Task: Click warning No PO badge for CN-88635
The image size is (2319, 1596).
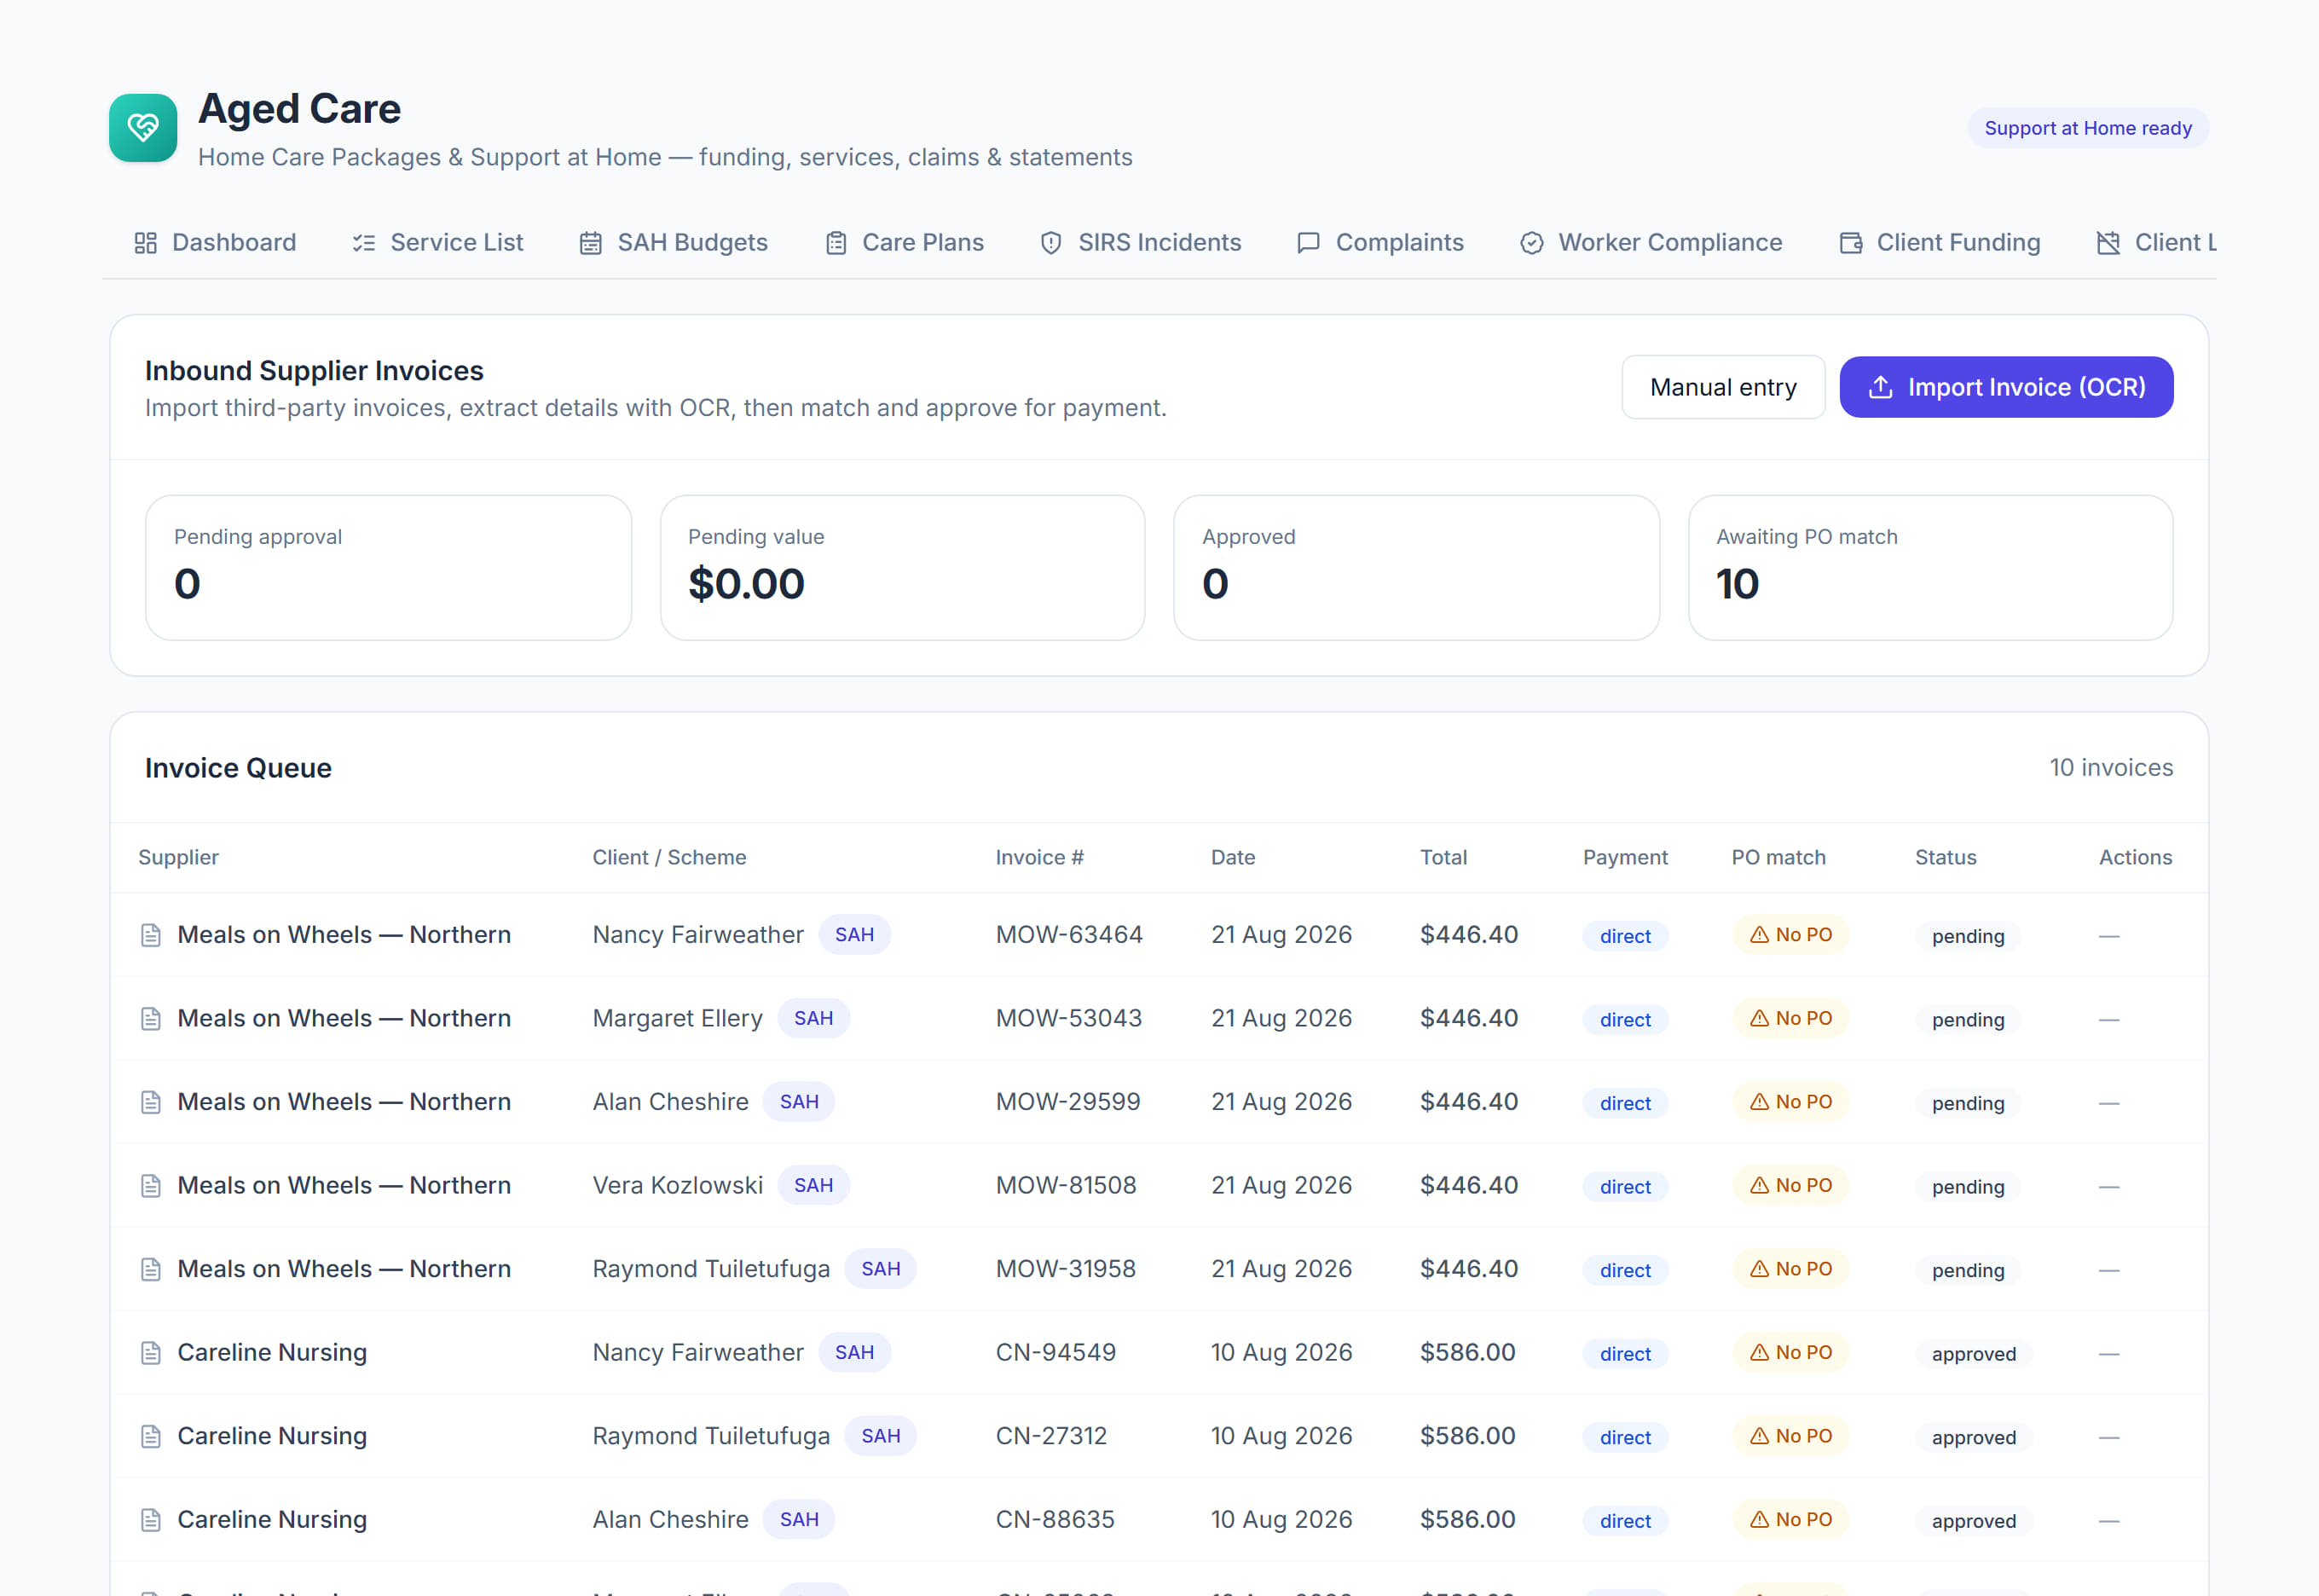Action: click(x=1790, y=1520)
